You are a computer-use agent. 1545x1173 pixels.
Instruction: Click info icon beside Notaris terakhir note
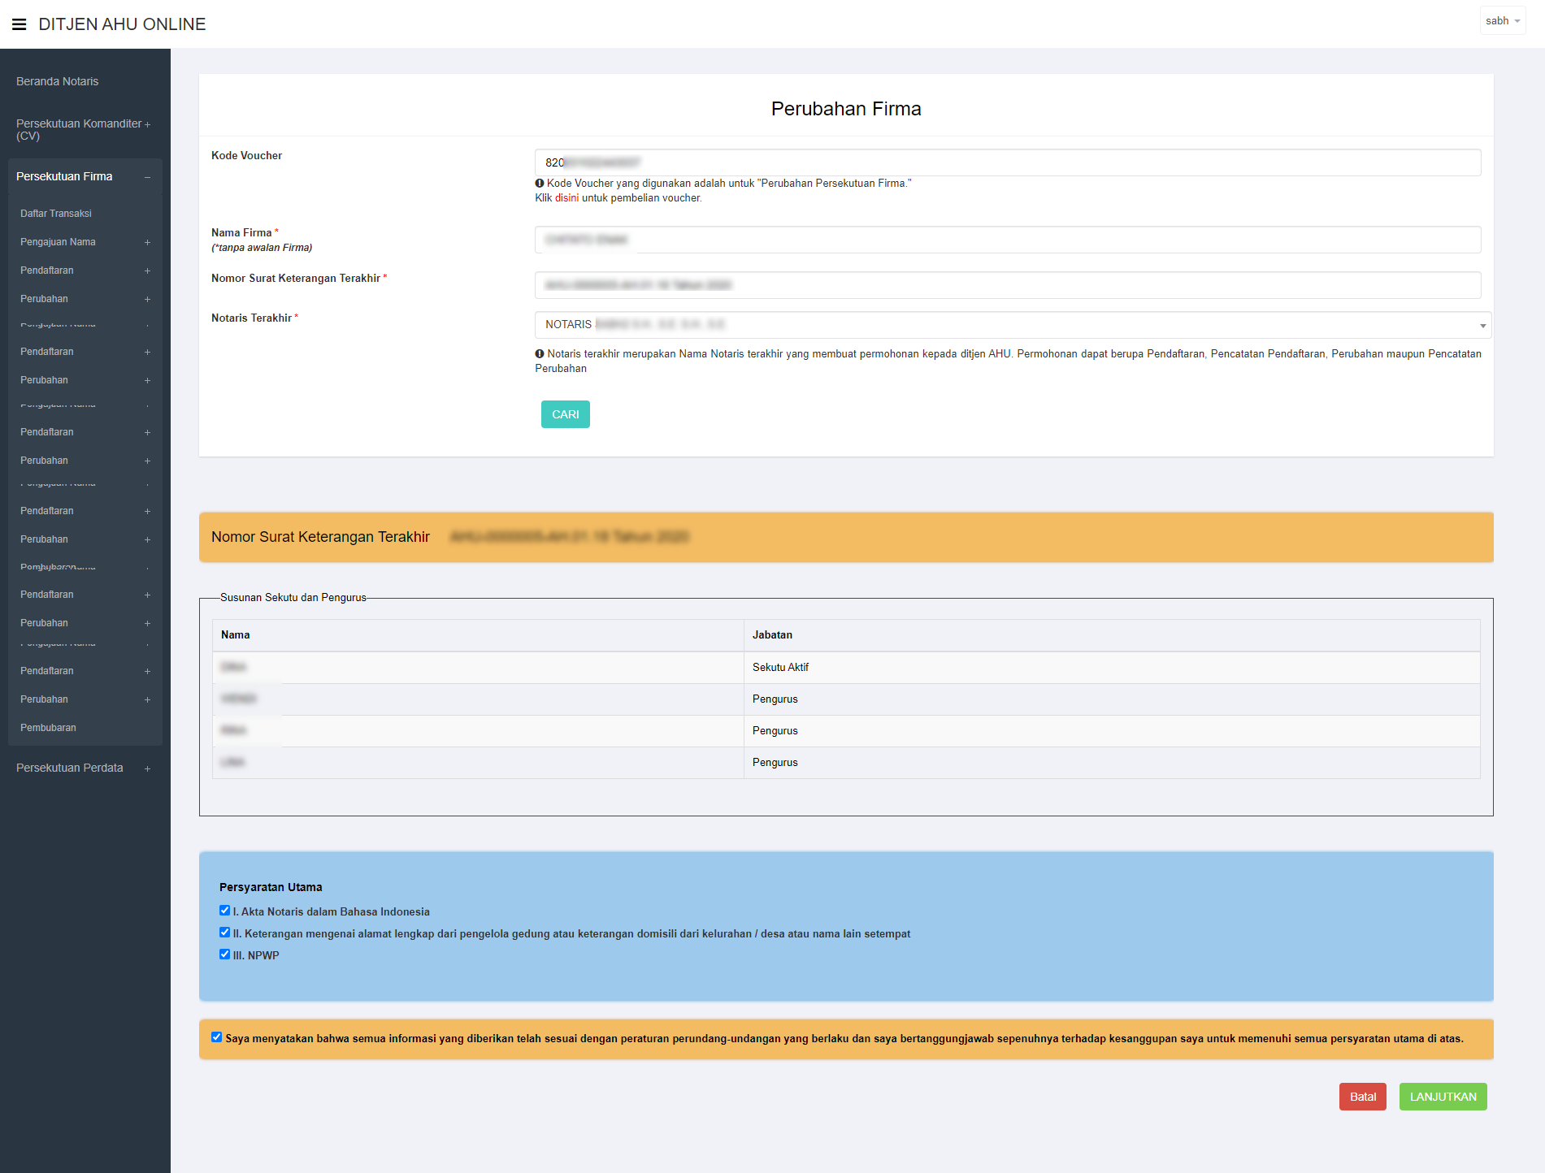[x=540, y=354]
